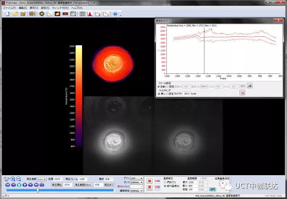The image size is (287, 199).
Task: Zoom out with the minus magnifier
Action: pos(19,179)
